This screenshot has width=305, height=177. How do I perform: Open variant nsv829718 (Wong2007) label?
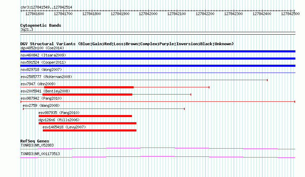pyautogui.click(x=41, y=69)
